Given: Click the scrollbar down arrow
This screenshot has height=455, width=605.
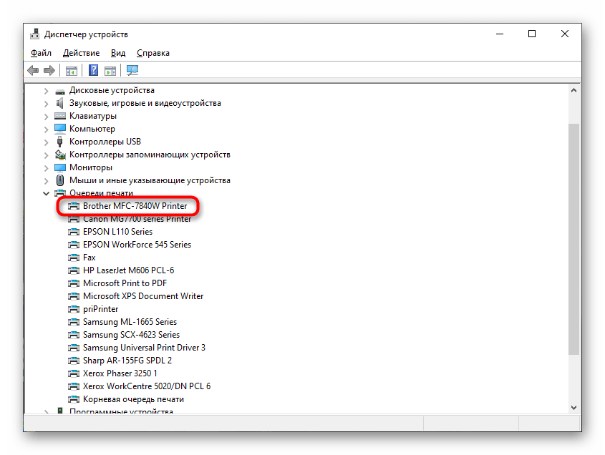Looking at the screenshot, I should pos(573,408).
